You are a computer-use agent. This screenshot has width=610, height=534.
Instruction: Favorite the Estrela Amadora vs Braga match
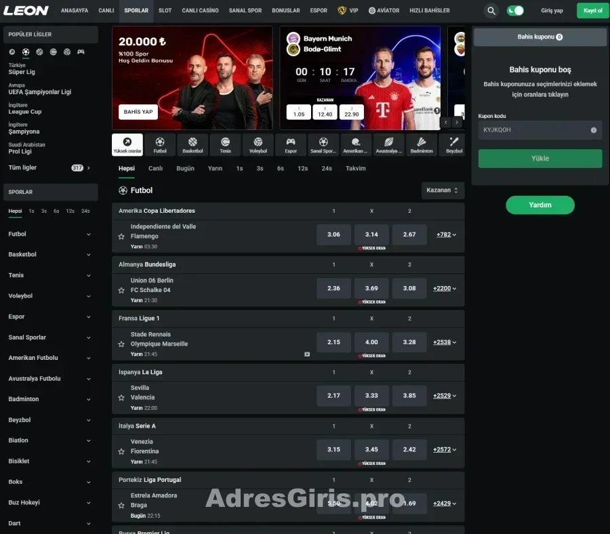tap(121, 506)
